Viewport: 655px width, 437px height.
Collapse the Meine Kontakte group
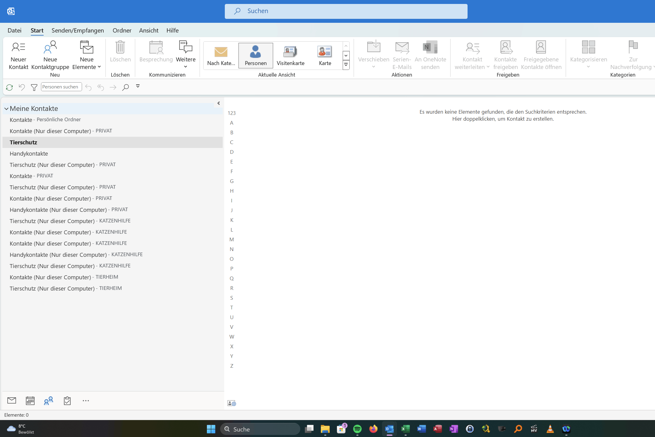(x=6, y=108)
